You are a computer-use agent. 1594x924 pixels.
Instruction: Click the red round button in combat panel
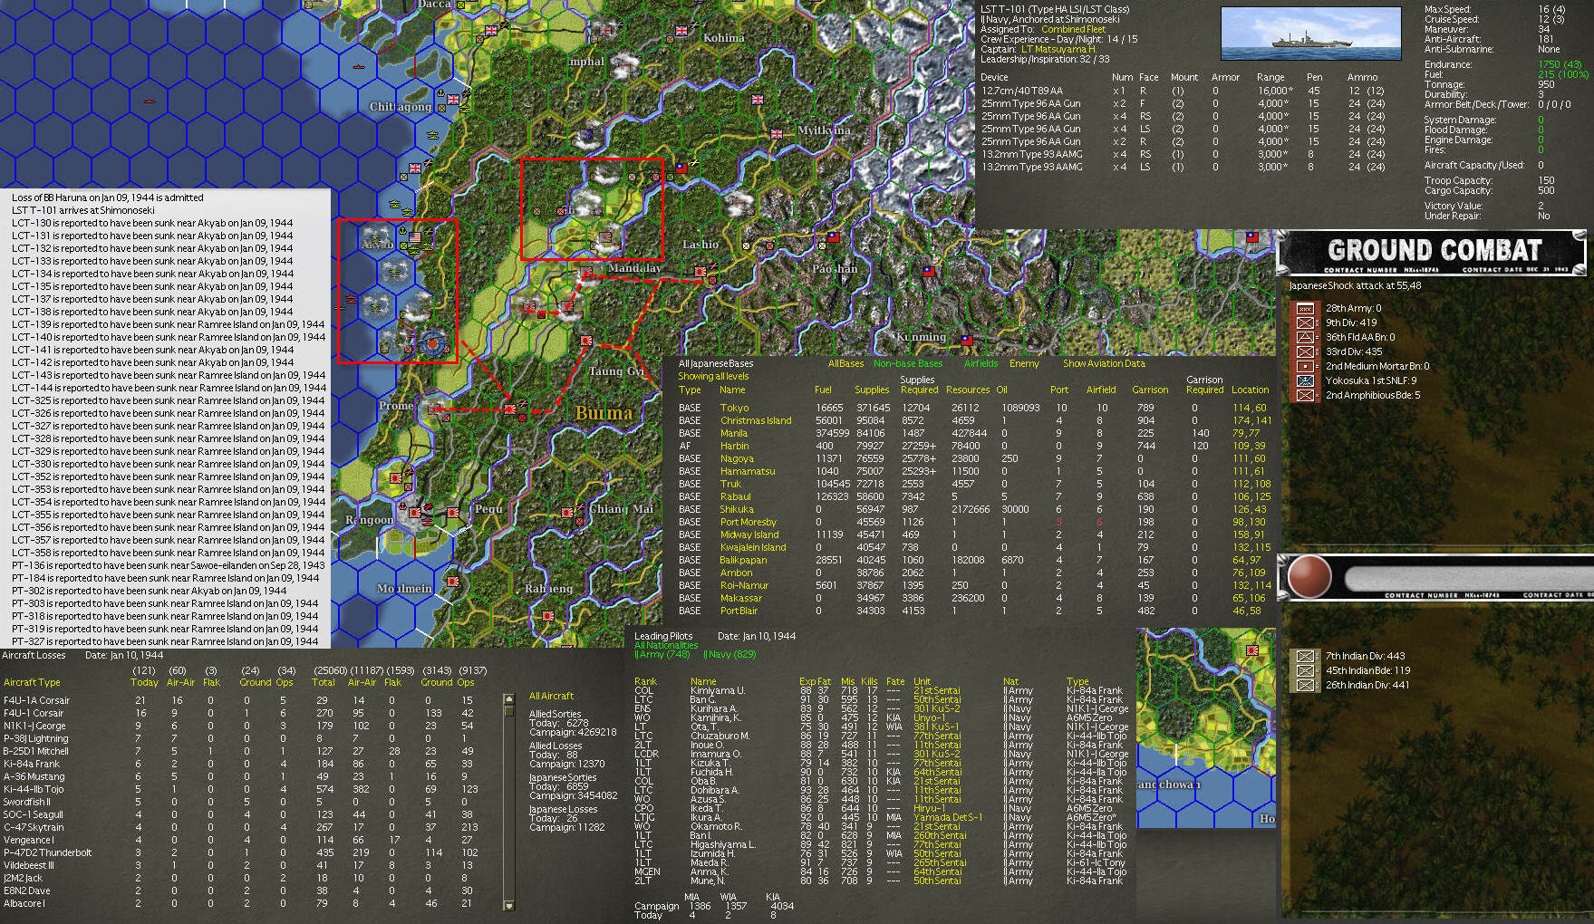point(1309,577)
